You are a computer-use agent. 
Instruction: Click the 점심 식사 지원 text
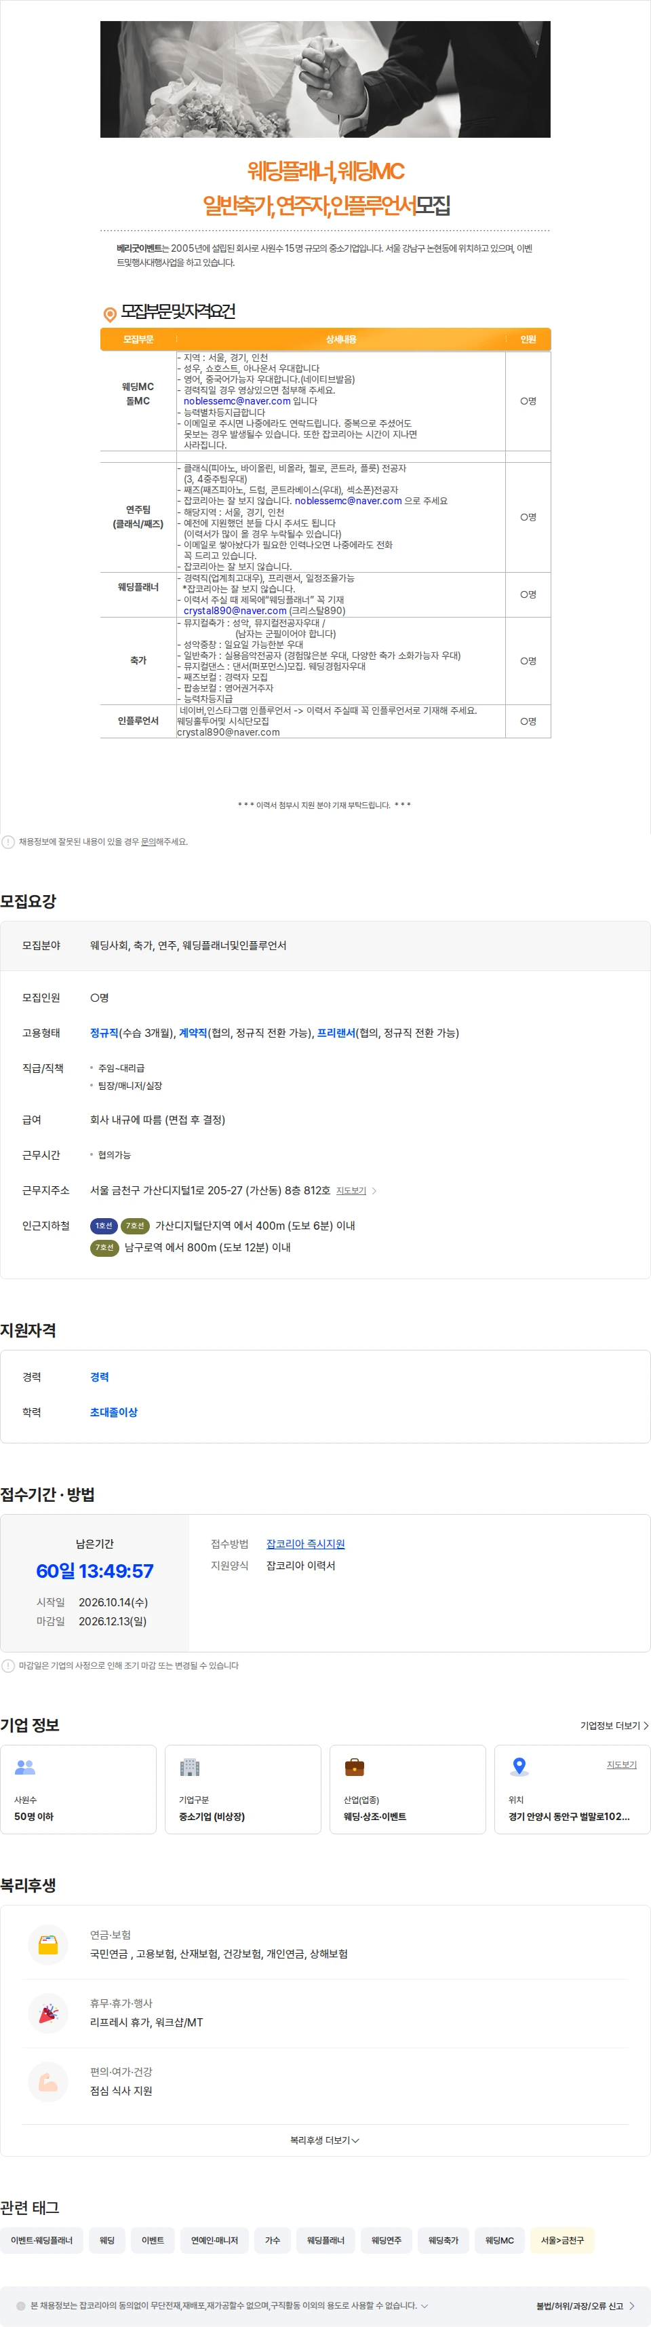point(121,2092)
